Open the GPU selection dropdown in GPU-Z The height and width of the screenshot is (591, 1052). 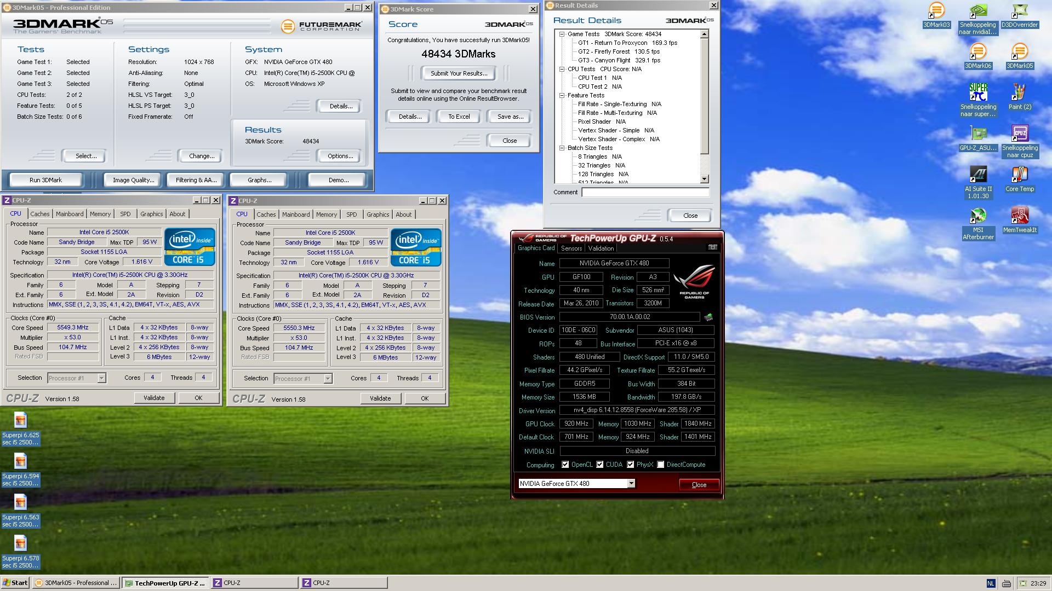pyautogui.click(x=631, y=483)
